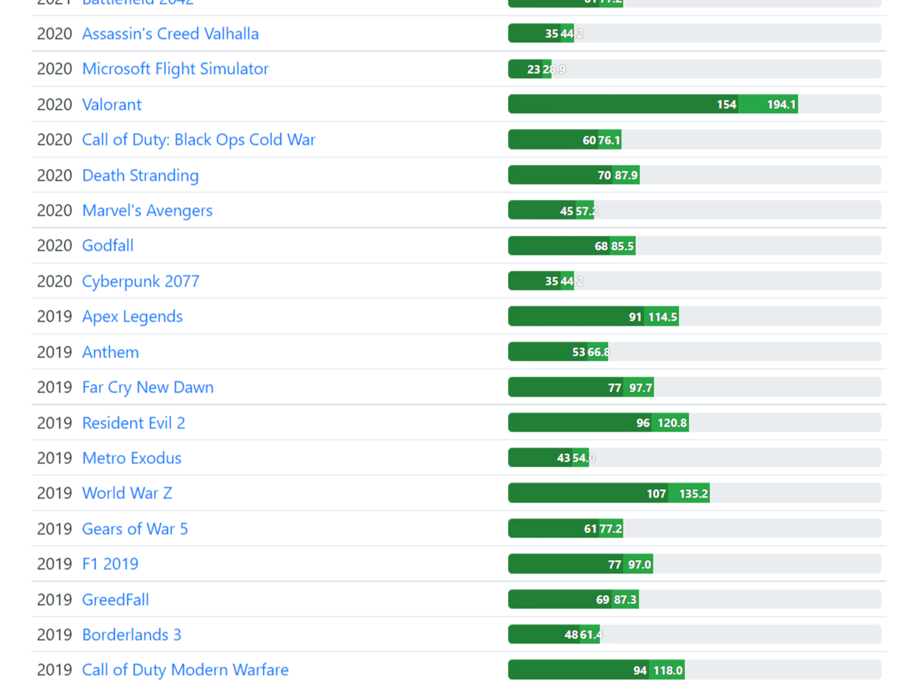Select the "35" value in Assassin's Creed Valhalla's bar
This screenshot has height=686, width=914.
(x=552, y=33)
